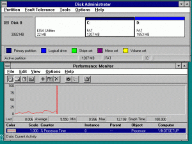Image resolution: width=192 pixels, height=144 pixels.
Task: Click the Instance column header
Action: pos(92,125)
